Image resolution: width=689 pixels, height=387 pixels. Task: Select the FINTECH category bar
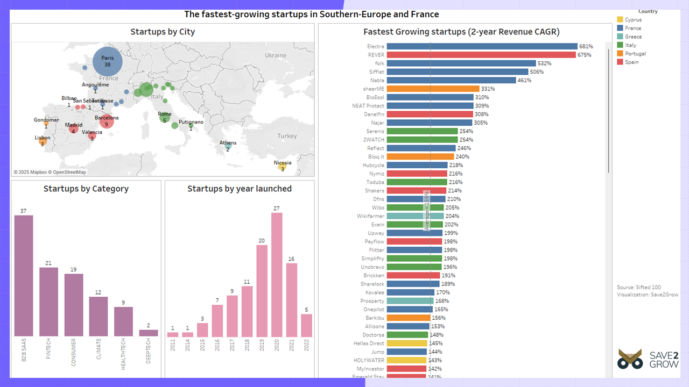coord(48,303)
